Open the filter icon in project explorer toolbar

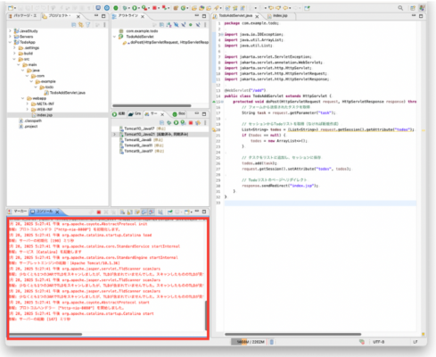point(88,25)
